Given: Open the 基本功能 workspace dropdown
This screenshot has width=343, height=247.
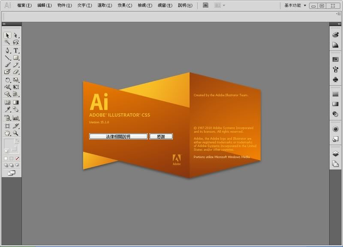Looking at the screenshot, I should (295, 5).
